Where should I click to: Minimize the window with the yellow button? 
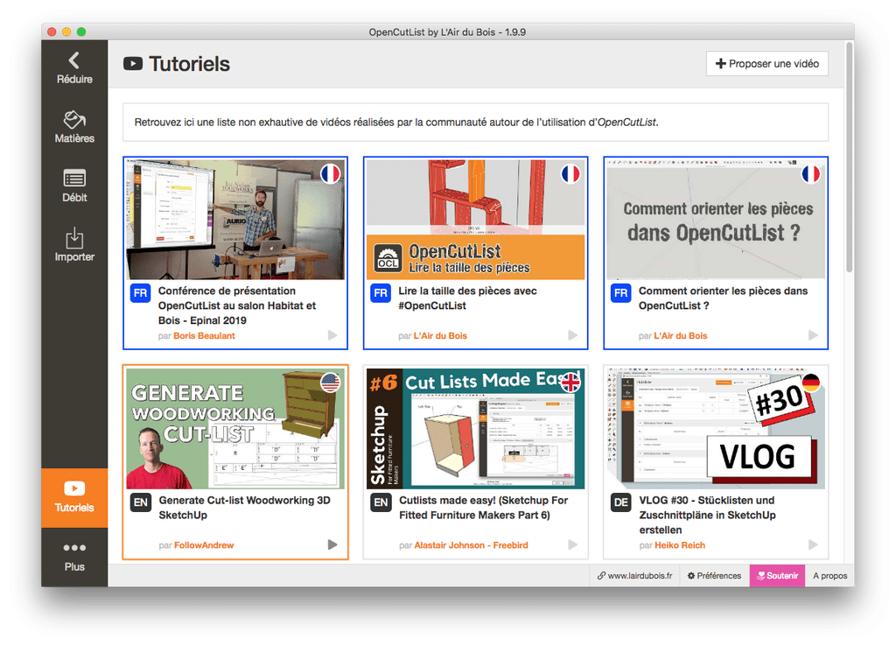pyautogui.click(x=66, y=32)
